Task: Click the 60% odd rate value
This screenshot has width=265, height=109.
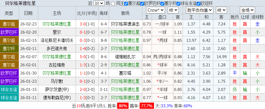Action: click(188, 106)
